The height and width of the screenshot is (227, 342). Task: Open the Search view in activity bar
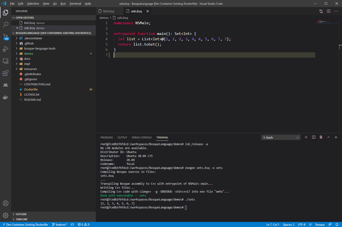[x=5, y=25]
